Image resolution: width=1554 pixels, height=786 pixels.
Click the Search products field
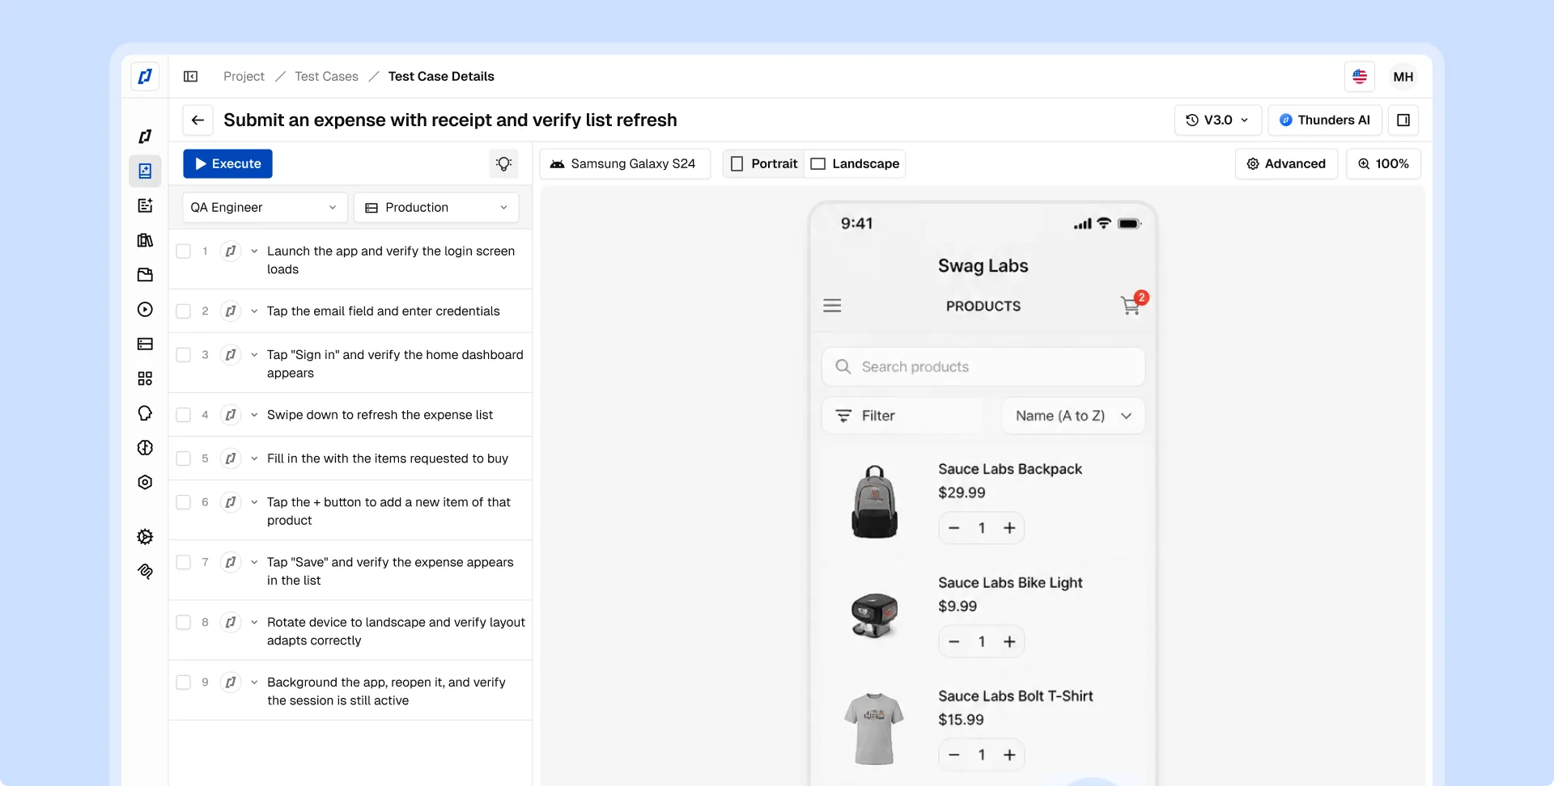[x=983, y=367]
